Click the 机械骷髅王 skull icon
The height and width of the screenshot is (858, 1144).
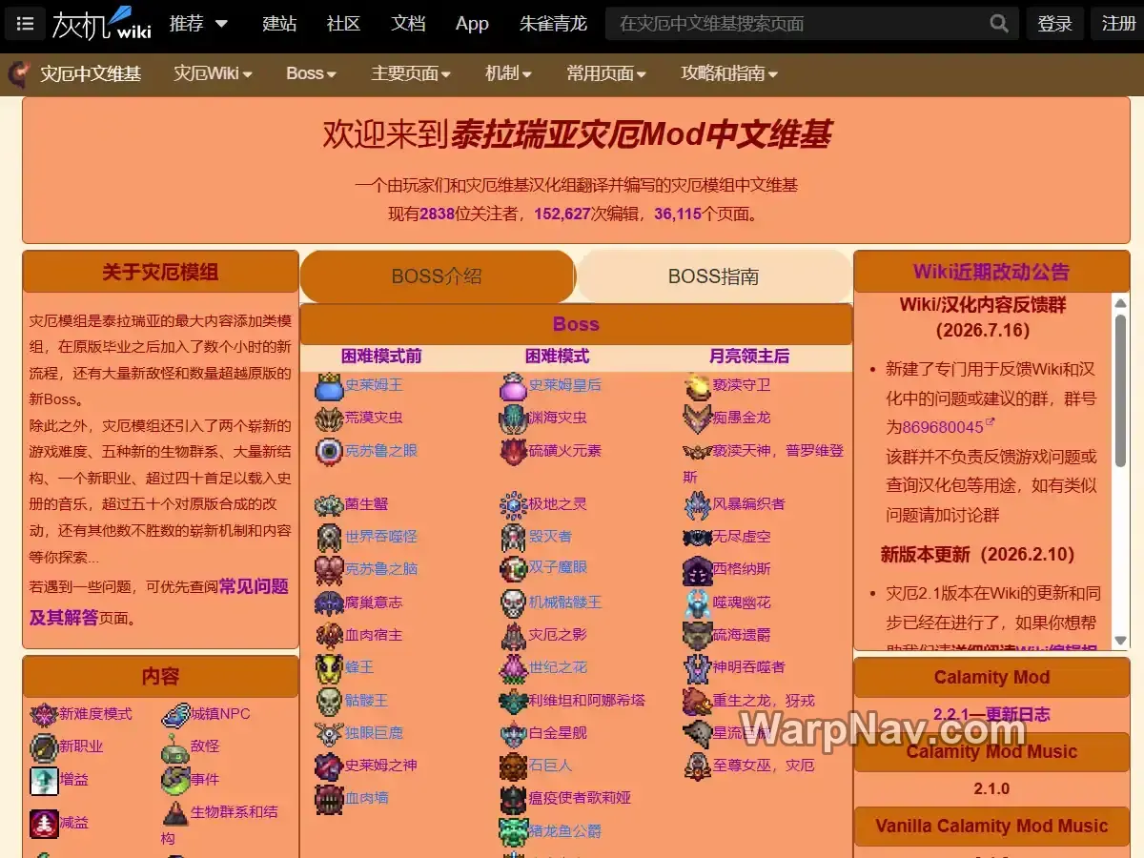click(x=513, y=603)
